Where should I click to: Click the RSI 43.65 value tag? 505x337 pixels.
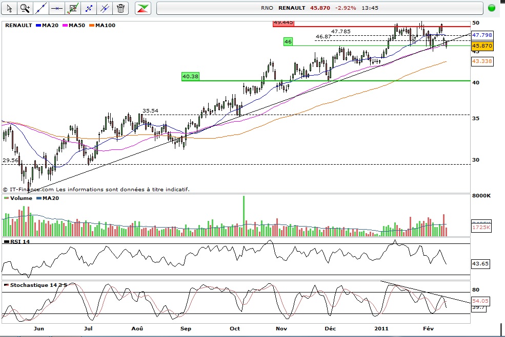tap(480, 264)
